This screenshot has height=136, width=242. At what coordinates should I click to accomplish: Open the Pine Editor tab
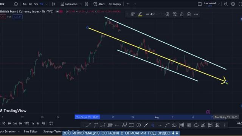pos(31,131)
